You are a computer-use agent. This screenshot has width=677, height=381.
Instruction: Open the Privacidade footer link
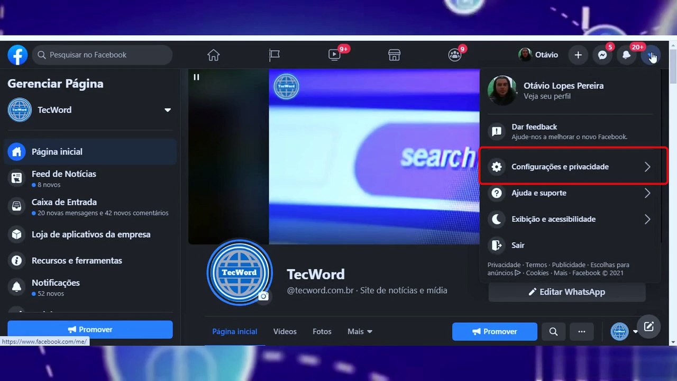click(504, 265)
